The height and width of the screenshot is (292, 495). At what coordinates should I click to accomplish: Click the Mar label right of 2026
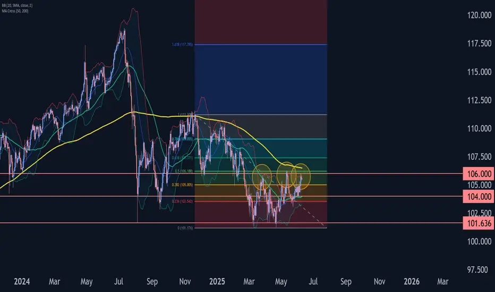coord(442,281)
